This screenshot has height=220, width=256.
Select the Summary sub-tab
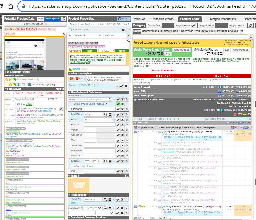[x=166, y=31]
